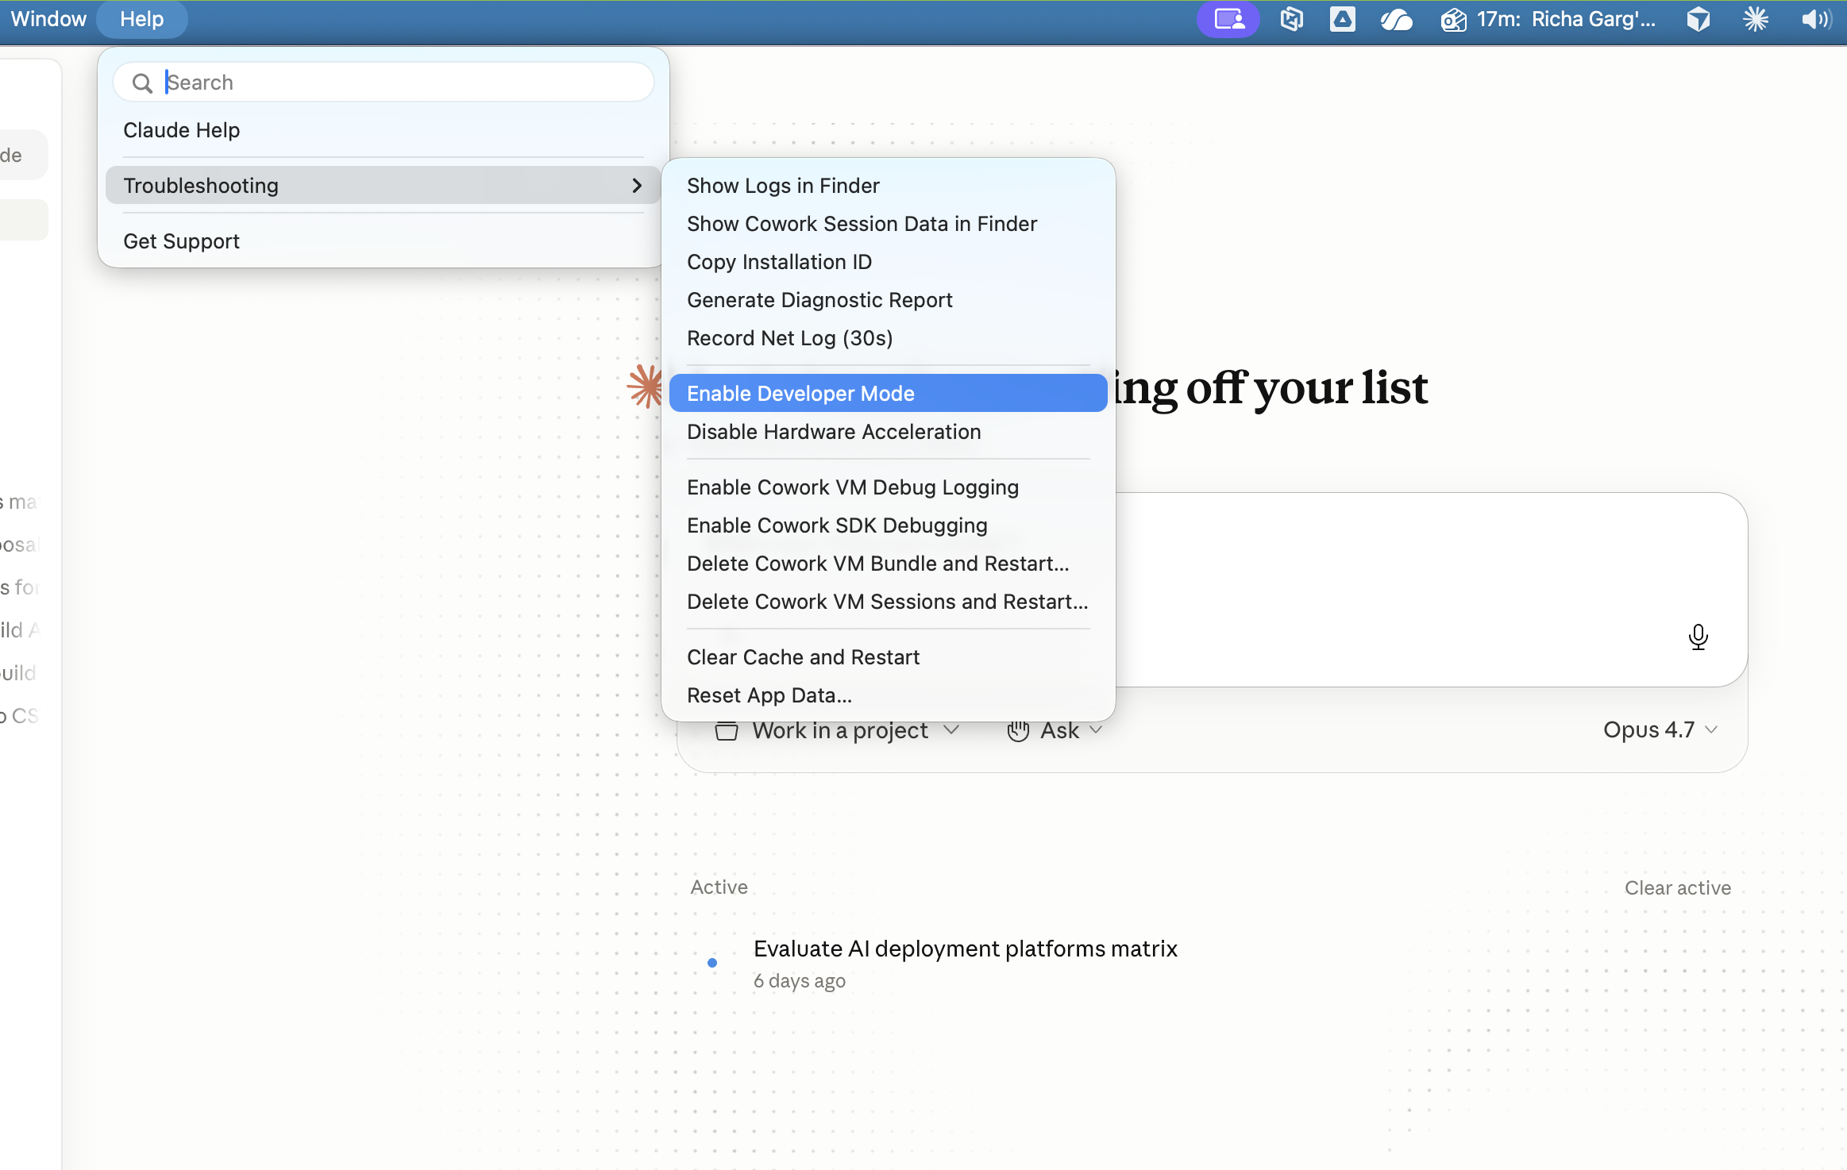Select Enable Cowork SDK Debugging
The width and height of the screenshot is (1847, 1170).
pyautogui.click(x=888, y=525)
